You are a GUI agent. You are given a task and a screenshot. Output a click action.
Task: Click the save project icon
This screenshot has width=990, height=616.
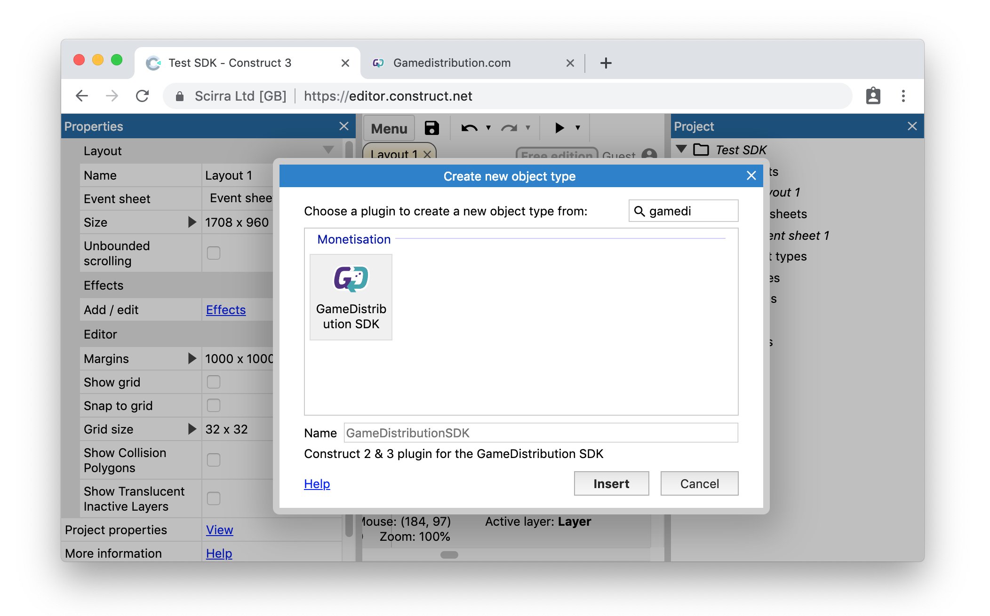click(x=431, y=128)
